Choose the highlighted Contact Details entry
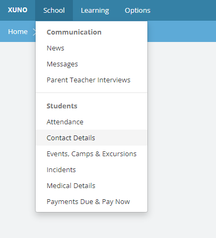Viewport: 216px width, 238px height. (x=92, y=138)
